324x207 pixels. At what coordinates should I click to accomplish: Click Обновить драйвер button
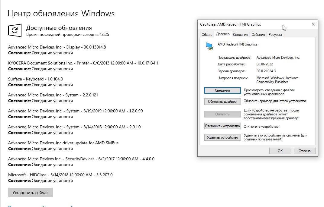(222, 102)
